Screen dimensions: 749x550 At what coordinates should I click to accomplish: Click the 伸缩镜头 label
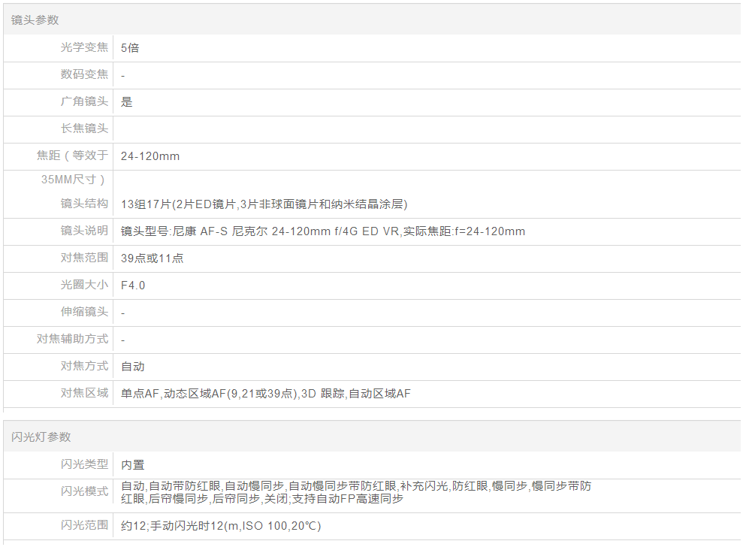point(84,312)
